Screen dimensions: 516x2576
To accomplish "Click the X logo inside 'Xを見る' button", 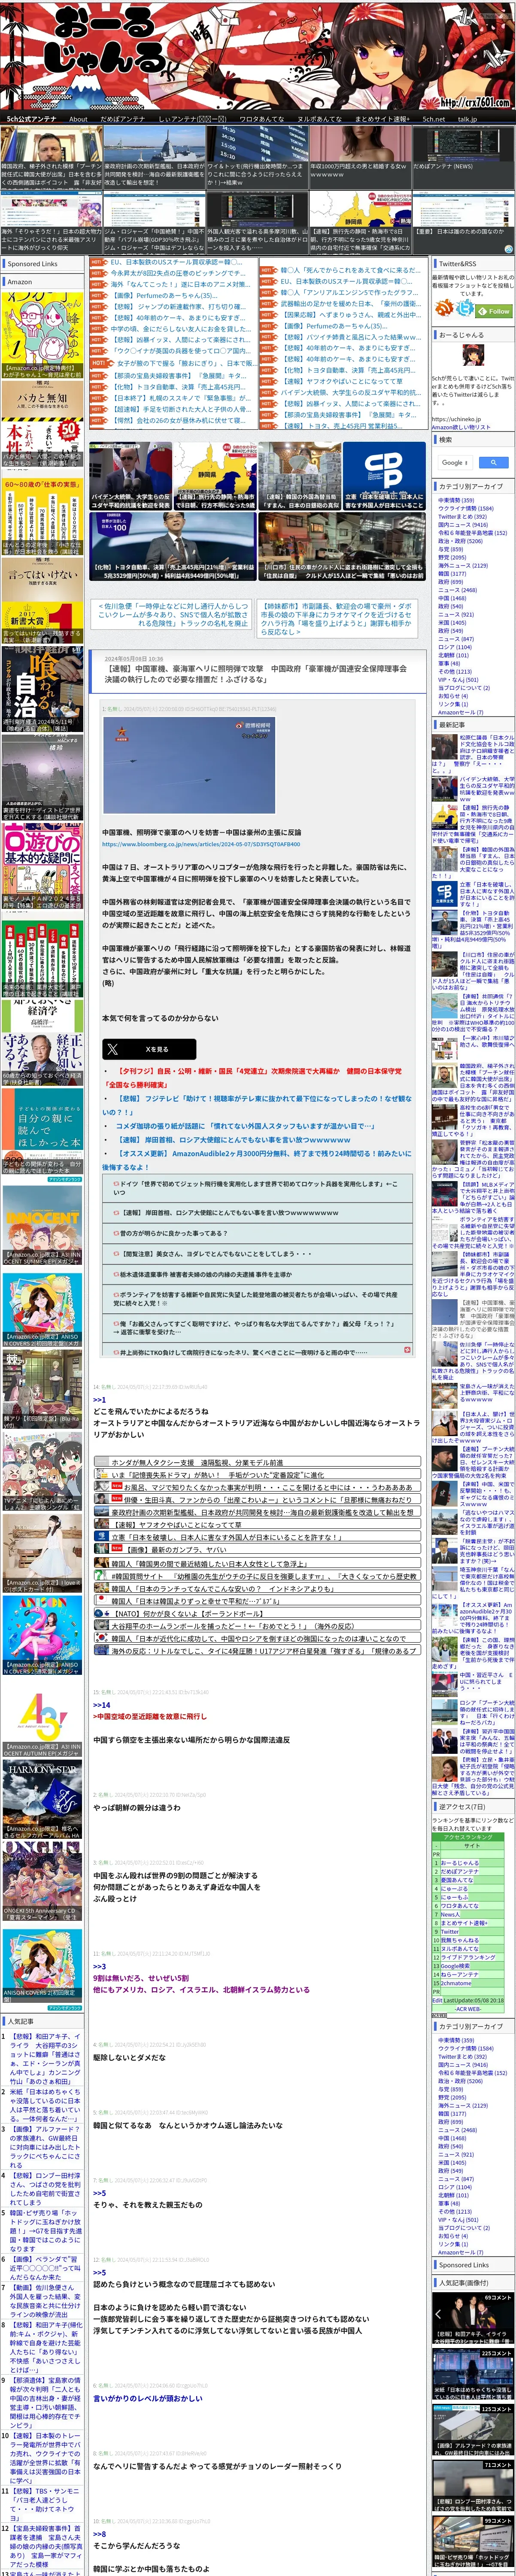I will click(113, 1048).
